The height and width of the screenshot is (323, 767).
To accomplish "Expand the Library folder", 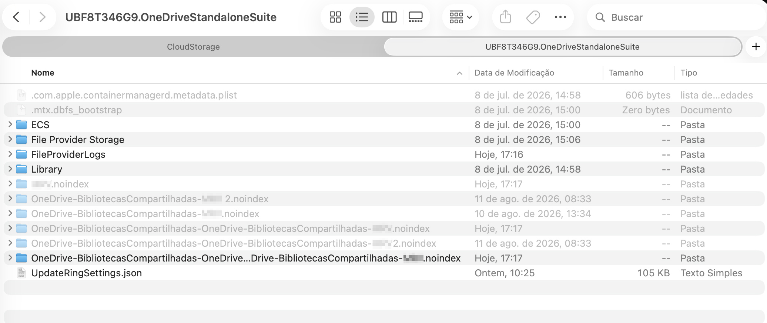I will 10,169.
